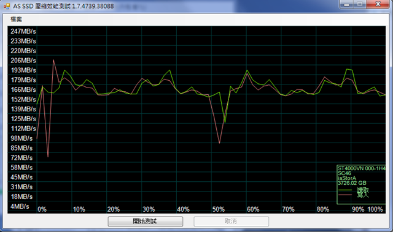Click the 100% axis label
Screen dimensions: 393x232
[375, 209]
